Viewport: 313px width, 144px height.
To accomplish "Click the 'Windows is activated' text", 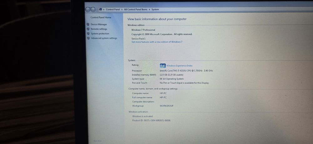I will (x=142, y=116).
